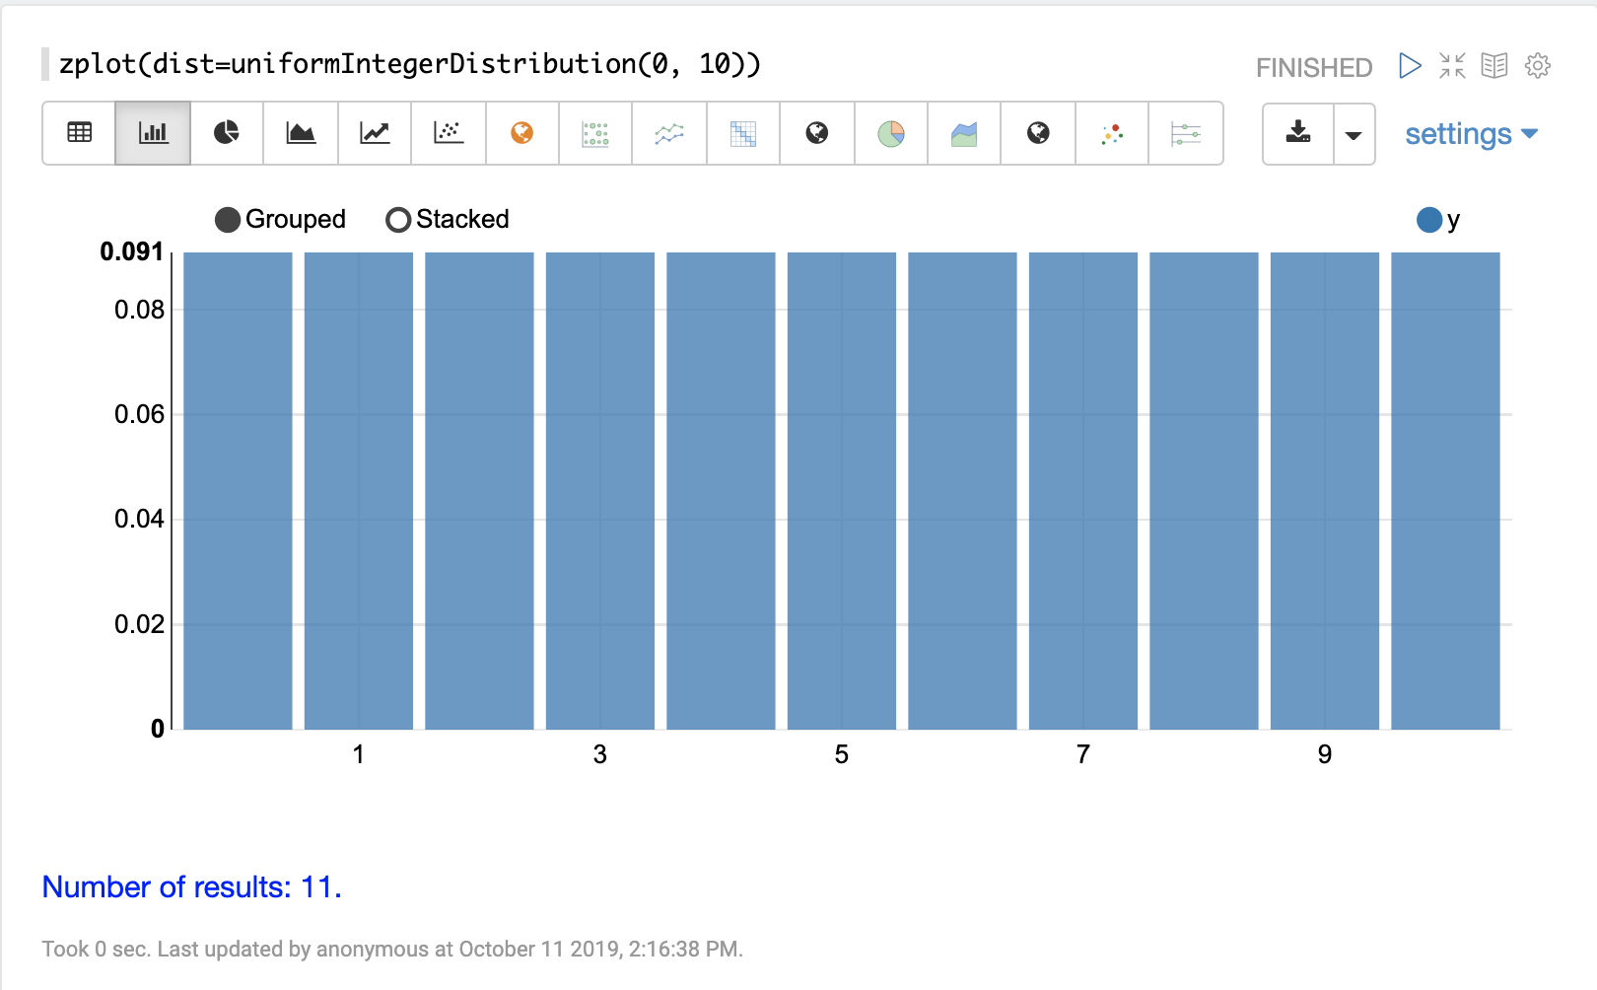Pick the heatmap matrix grid visualization
This screenshot has height=990, width=1597.
[743, 133]
